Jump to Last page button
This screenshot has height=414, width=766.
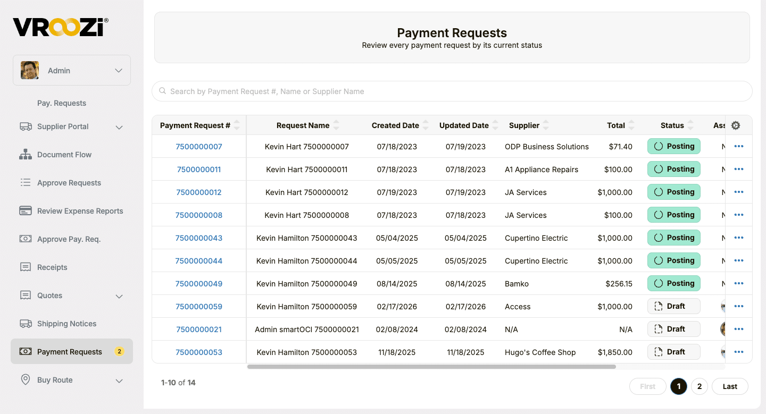730,386
